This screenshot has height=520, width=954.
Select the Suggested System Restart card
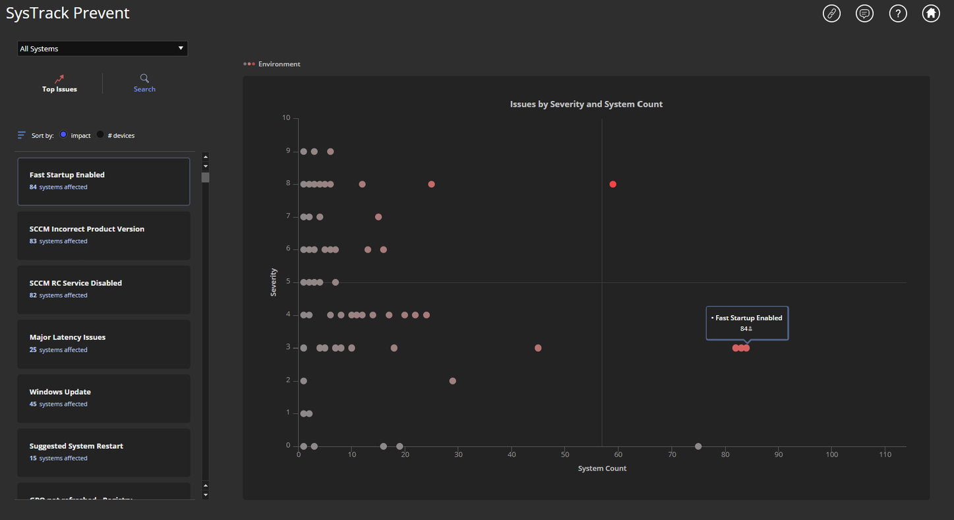[x=104, y=452]
